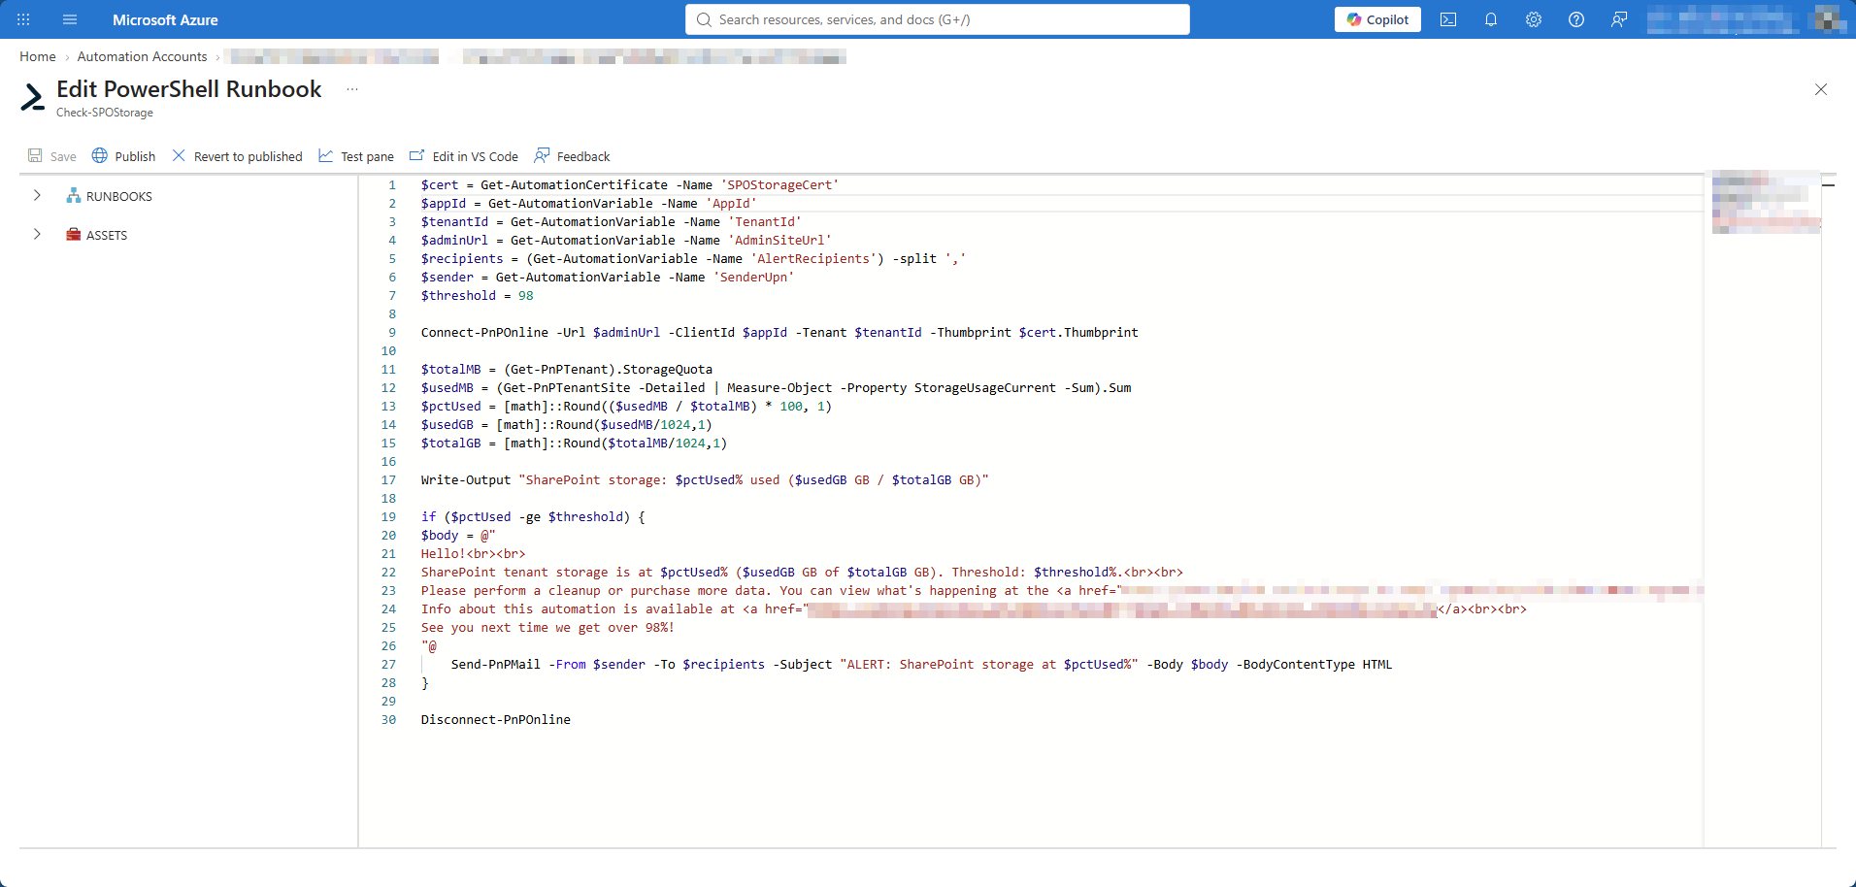The width and height of the screenshot is (1856, 887).
Task: Select the RUNBOOKS tree item
Action: 119,196
